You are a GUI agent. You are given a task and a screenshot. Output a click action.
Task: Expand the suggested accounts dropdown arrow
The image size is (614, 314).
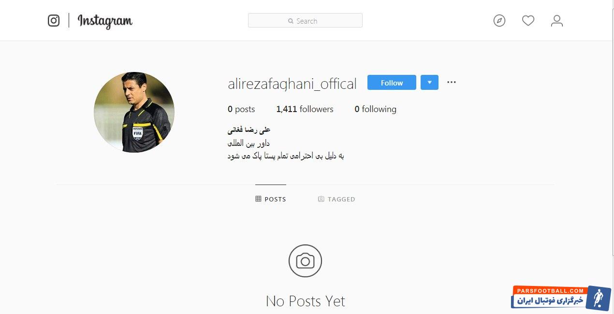coord(429,83)
